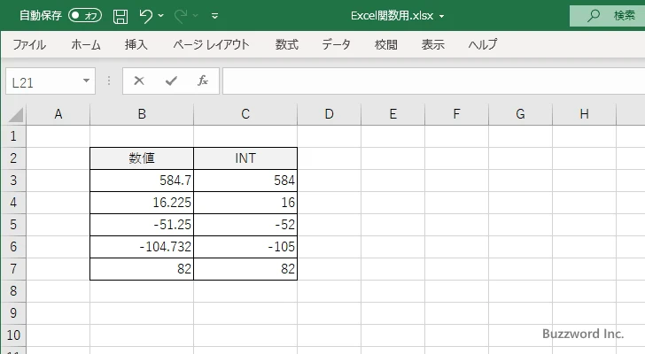Open the Undo history dropdown arrow
This screenshot has width=645, height=354.
pyautogui.click(x=161, y=16)
